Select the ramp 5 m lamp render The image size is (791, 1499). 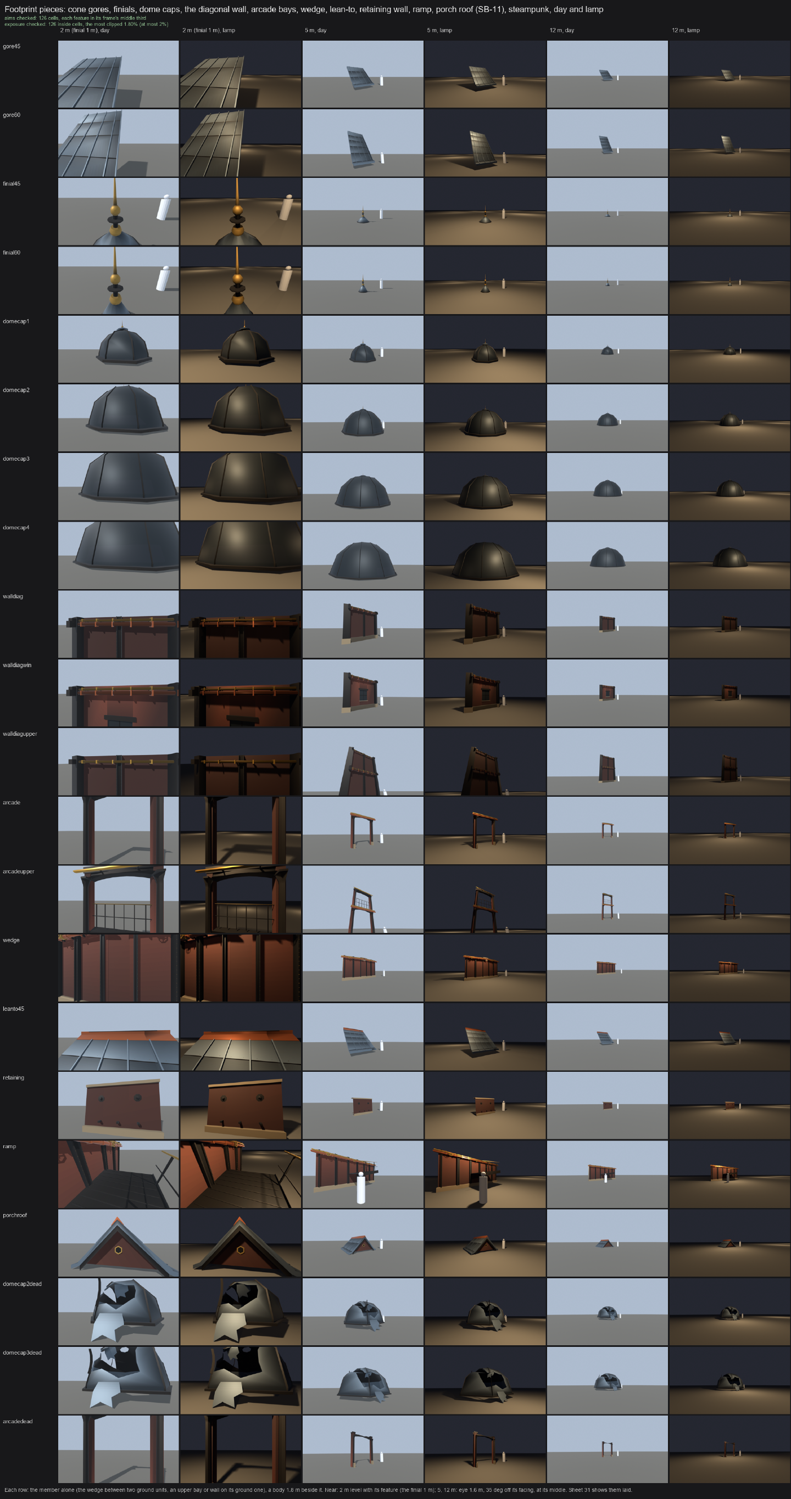coord(485,1174)
